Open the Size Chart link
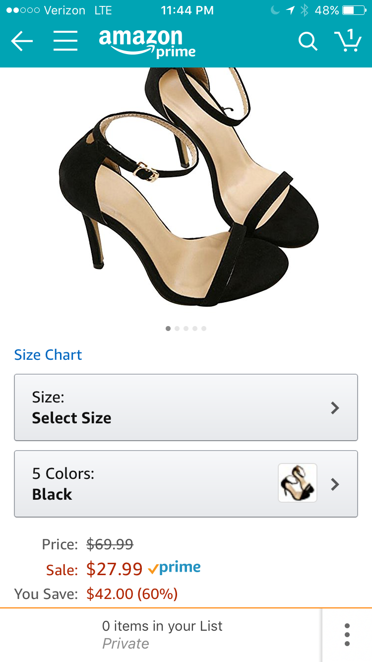 tap(48, 355)
